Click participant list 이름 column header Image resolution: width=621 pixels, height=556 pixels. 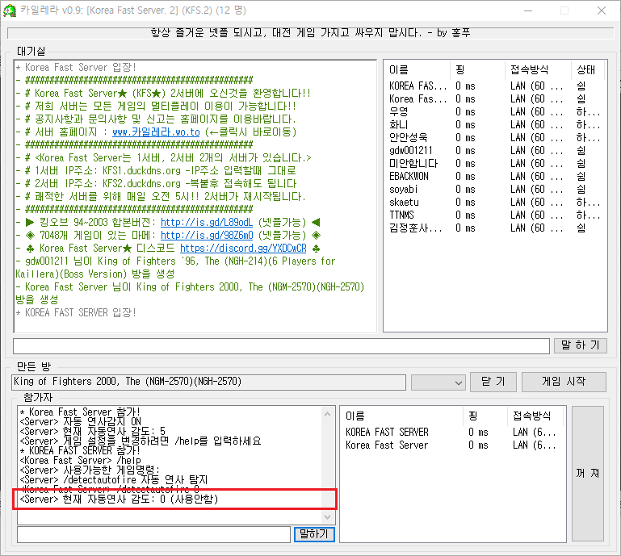click(401, 416)
